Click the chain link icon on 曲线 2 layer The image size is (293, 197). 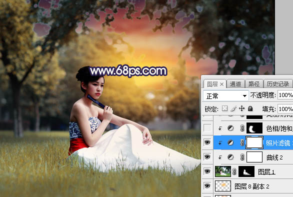tap(242, 157)
